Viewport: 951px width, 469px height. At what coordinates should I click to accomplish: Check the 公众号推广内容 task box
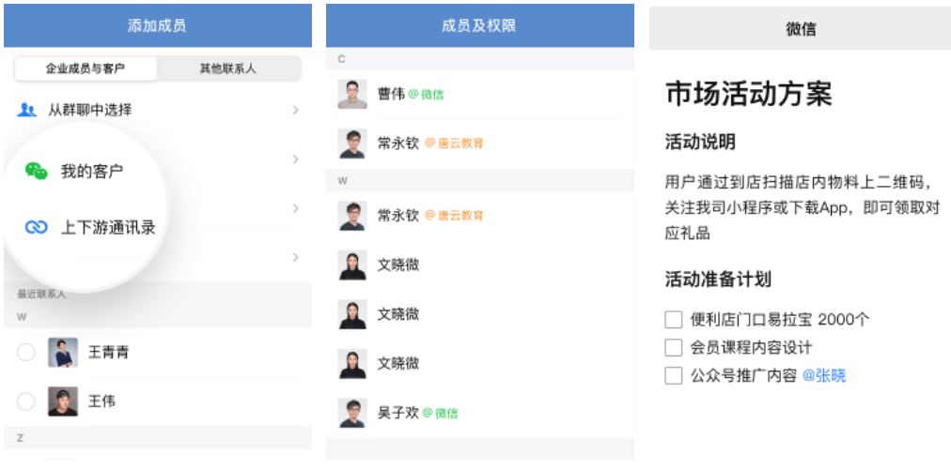(x=673, y=376)
